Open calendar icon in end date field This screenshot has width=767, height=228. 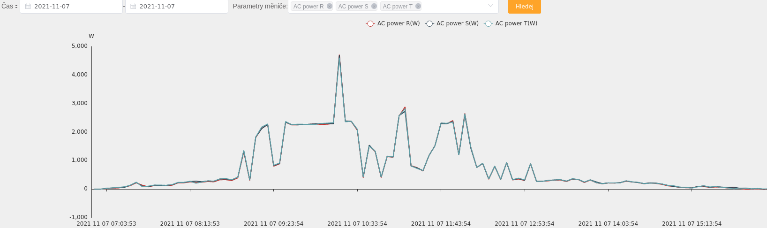(x=133, y=7)
